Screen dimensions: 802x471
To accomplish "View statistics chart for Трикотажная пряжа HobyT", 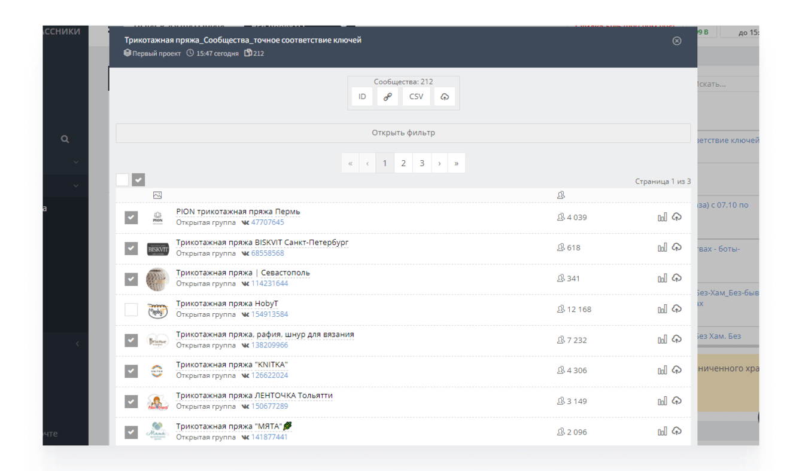I will click(662, 309).
